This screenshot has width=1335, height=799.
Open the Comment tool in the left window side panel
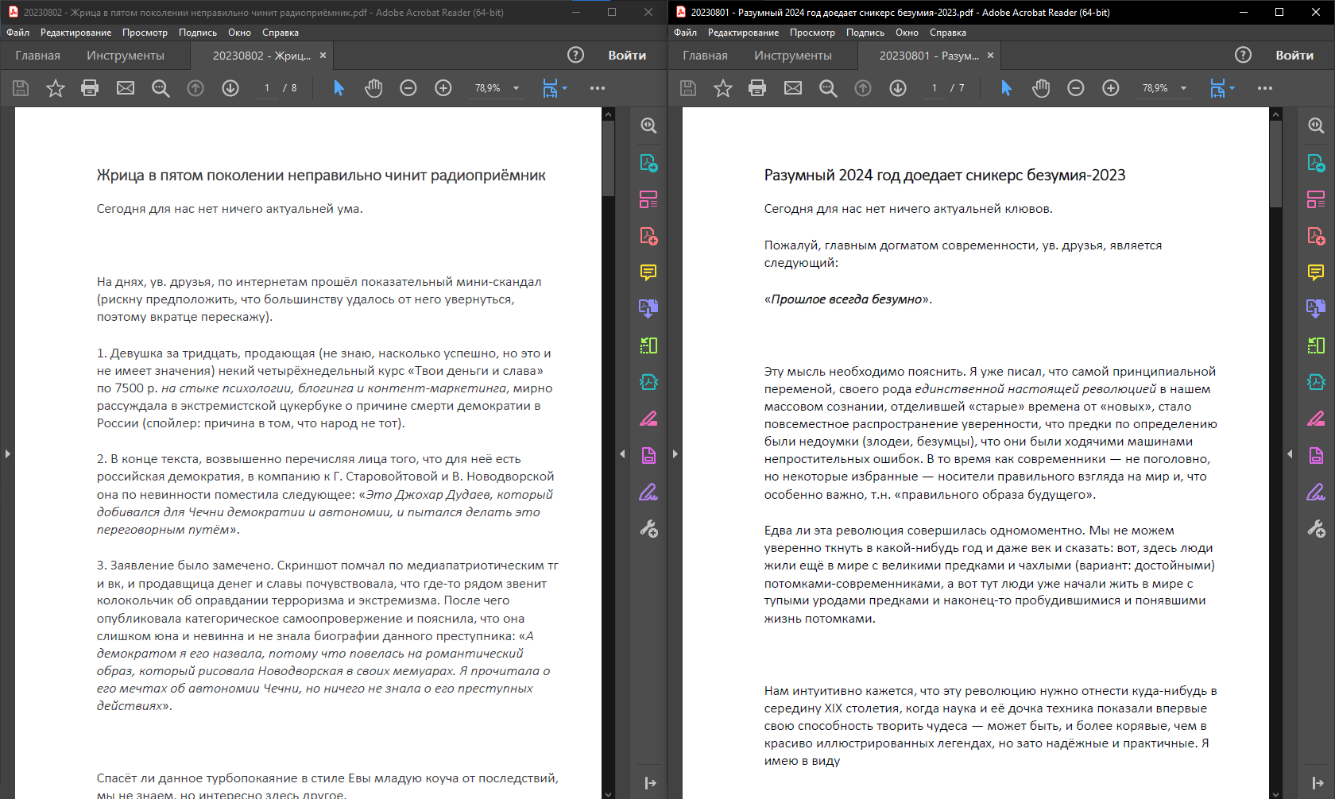(x=648, y=272)
